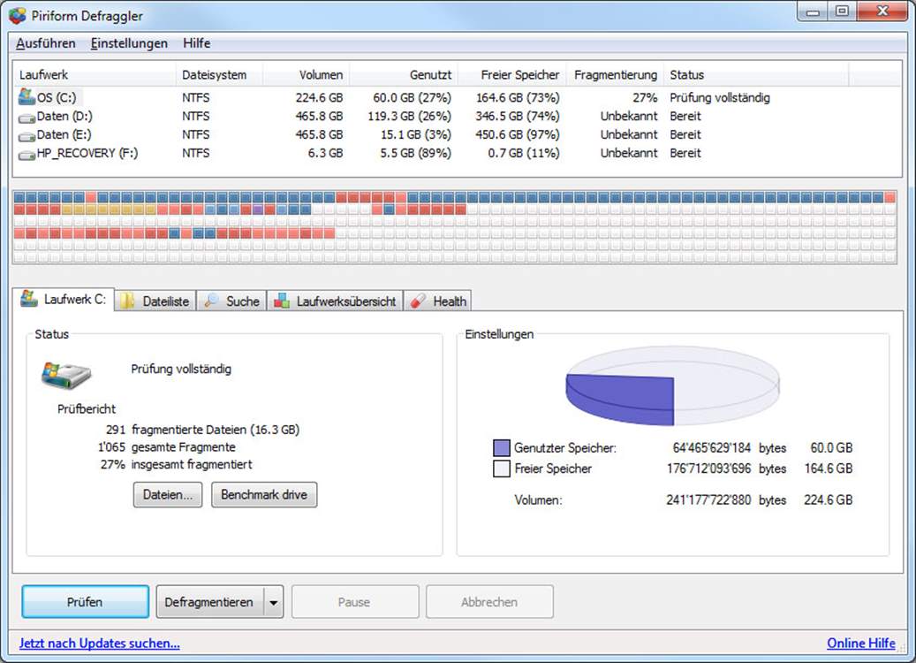Select the Daten (D:) drive icon
This screenshot has width=916, height=663.
pyautogui.click(x=26, y=118)
